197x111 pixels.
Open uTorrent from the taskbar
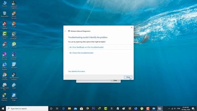click(142, 109)
